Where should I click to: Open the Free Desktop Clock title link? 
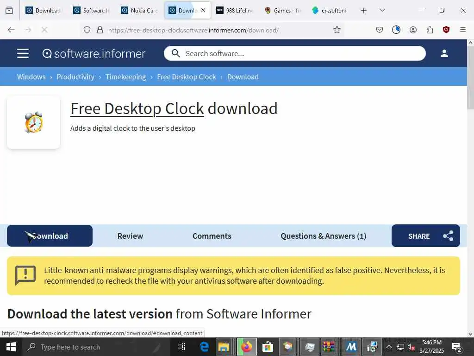[137, 108]
